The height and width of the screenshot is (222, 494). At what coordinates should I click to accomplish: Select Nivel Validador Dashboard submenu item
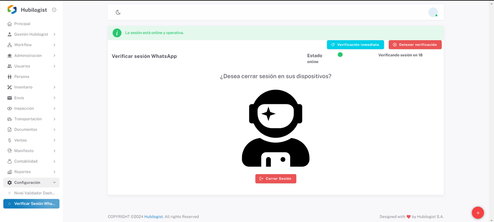[35, 193]
